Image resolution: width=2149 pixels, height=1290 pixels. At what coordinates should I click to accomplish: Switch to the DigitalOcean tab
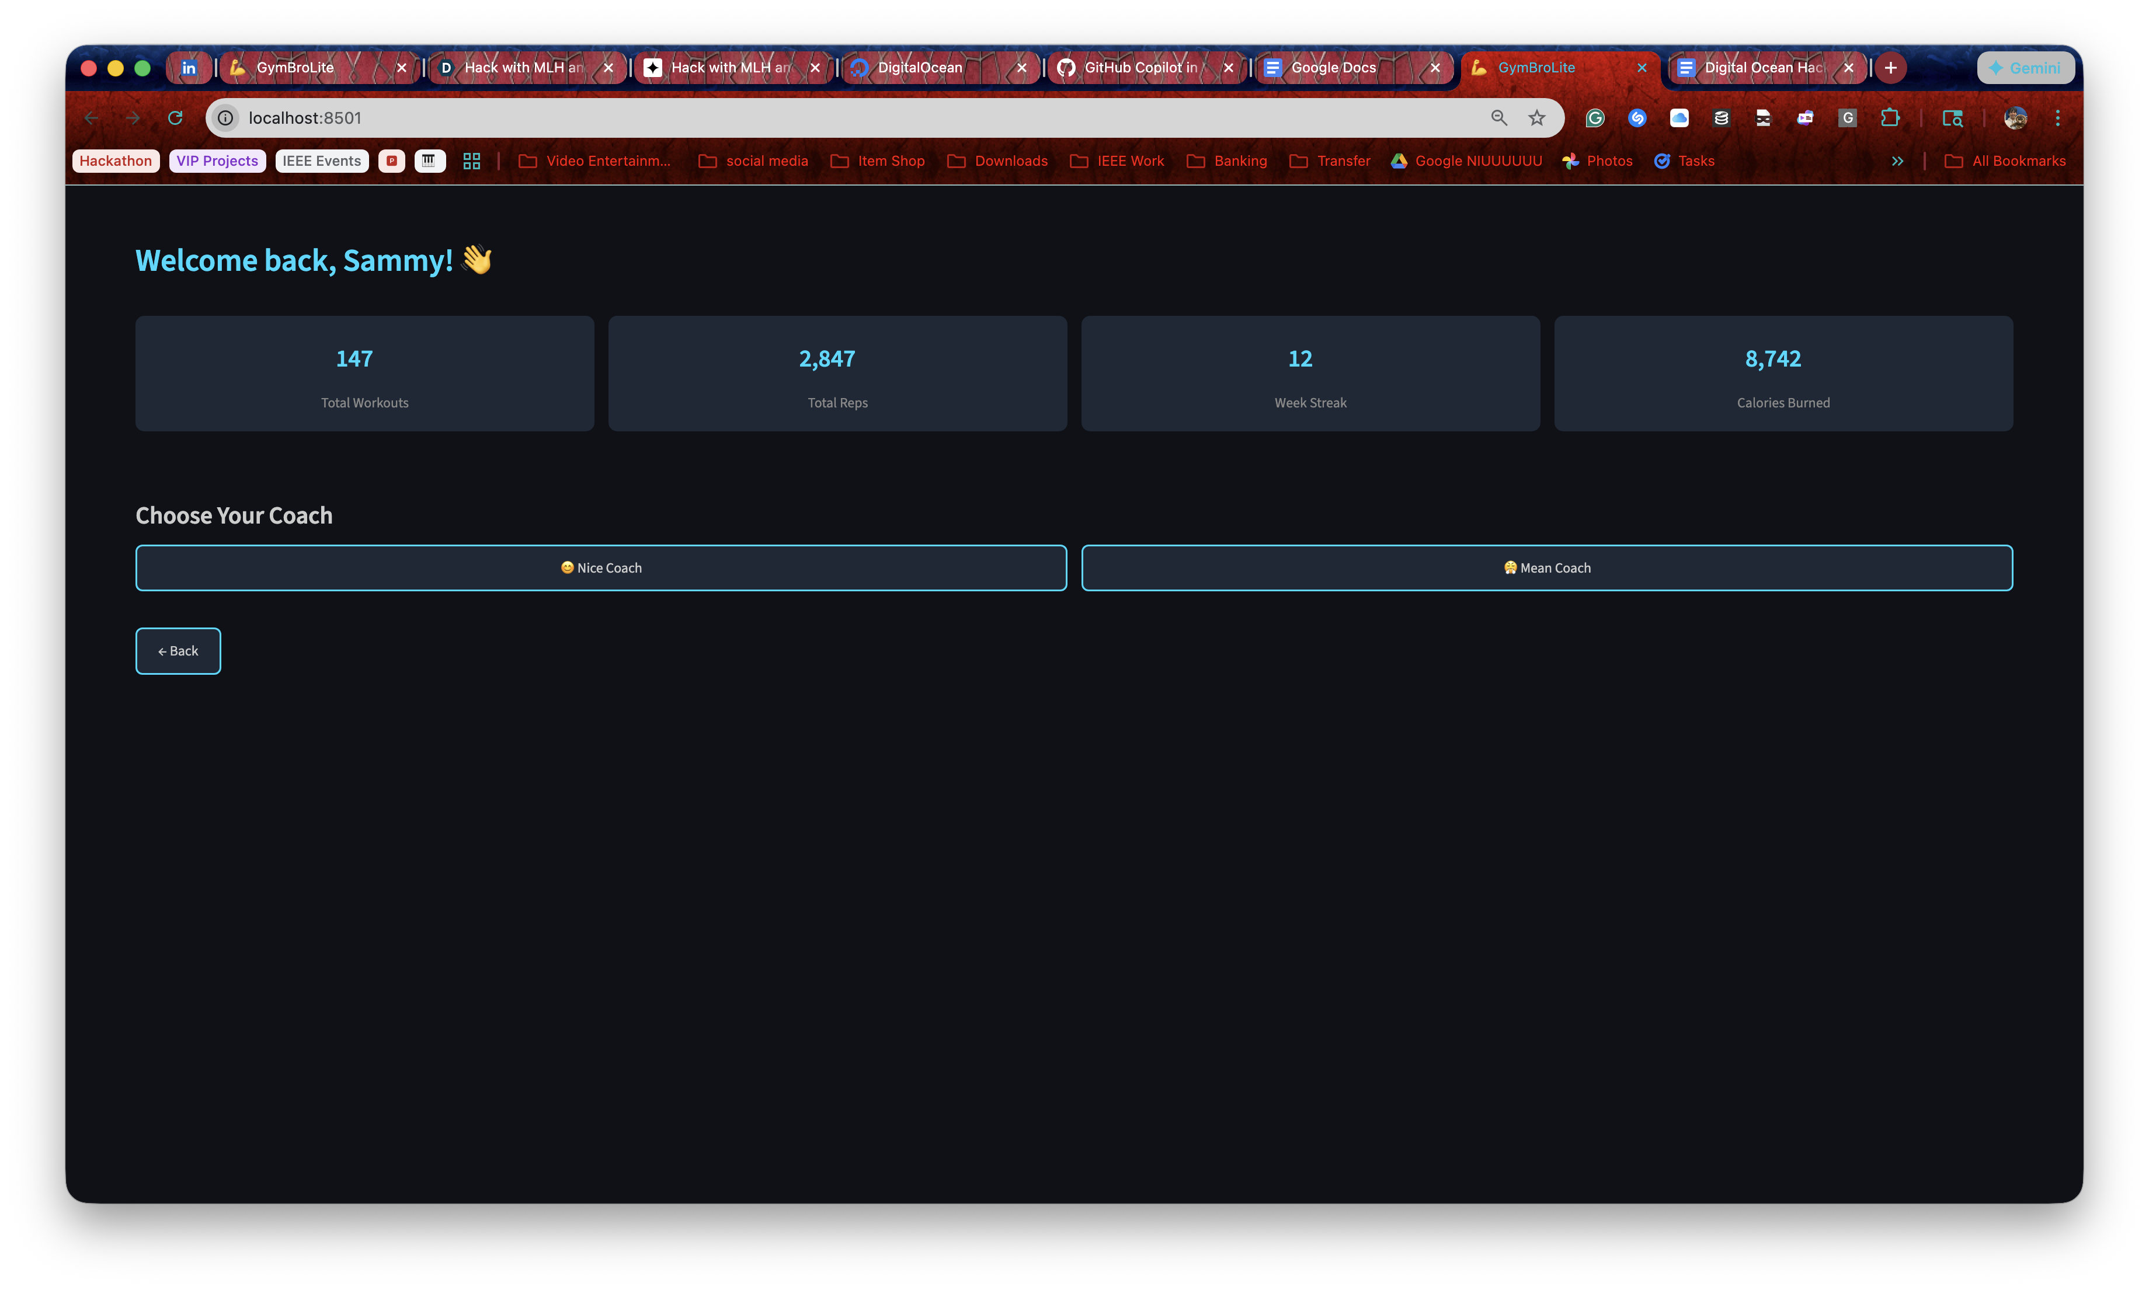(920, 68)
